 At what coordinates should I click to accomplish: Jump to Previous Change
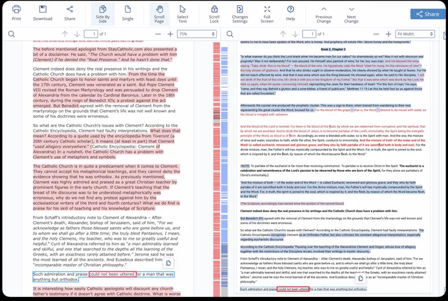[x=323, y=15]
